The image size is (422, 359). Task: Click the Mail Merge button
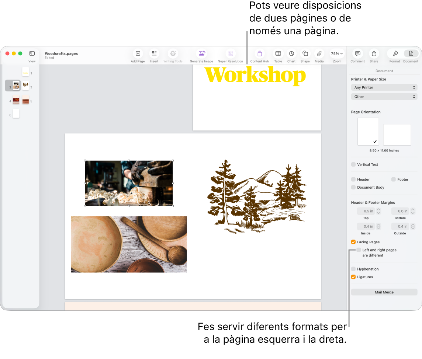point(384,292)
